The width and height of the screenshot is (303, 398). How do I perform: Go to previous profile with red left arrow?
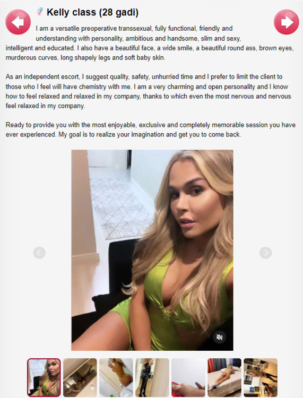pos(18,22)
